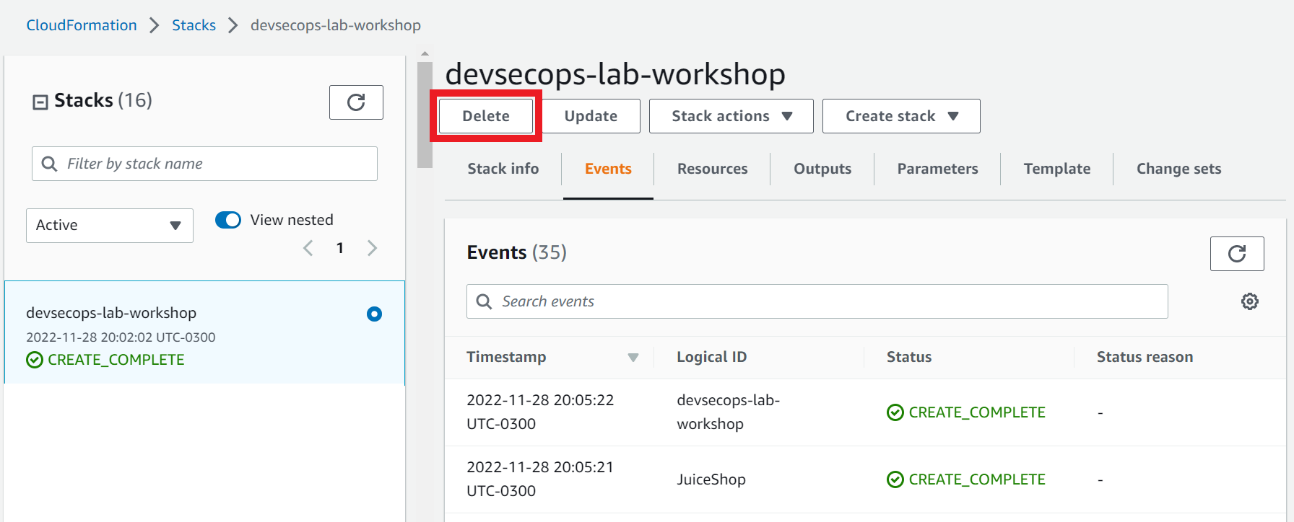
Task: Open the Outputs tab
Action: coord(822,169)
